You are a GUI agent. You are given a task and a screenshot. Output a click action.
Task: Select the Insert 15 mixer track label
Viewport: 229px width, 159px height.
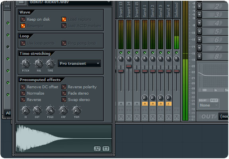coord(137,10)
